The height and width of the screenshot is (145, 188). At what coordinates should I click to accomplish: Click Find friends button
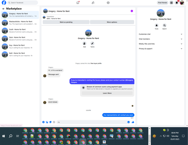click(x=162, y=3)
